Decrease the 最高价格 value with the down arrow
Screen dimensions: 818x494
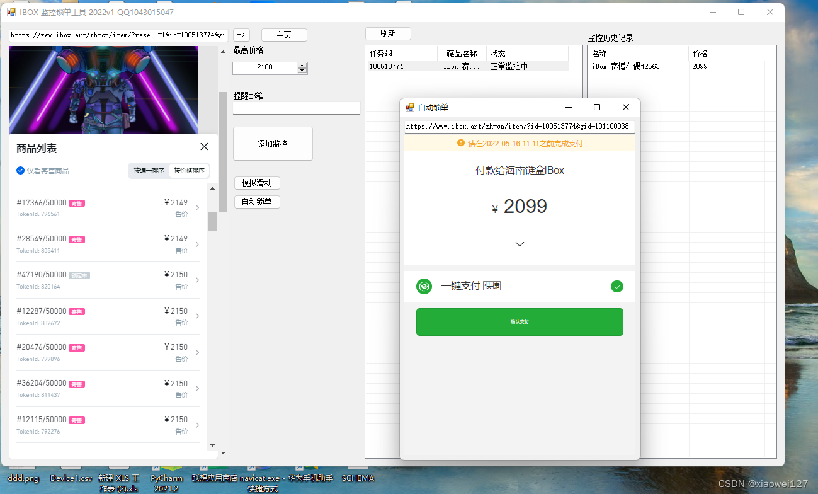(302, 70)
